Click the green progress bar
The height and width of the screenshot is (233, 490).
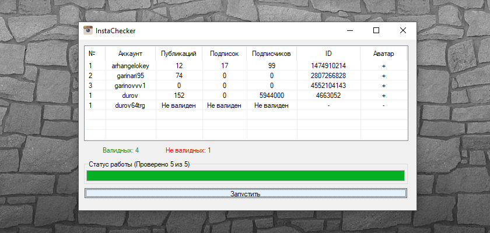(246, 175)
